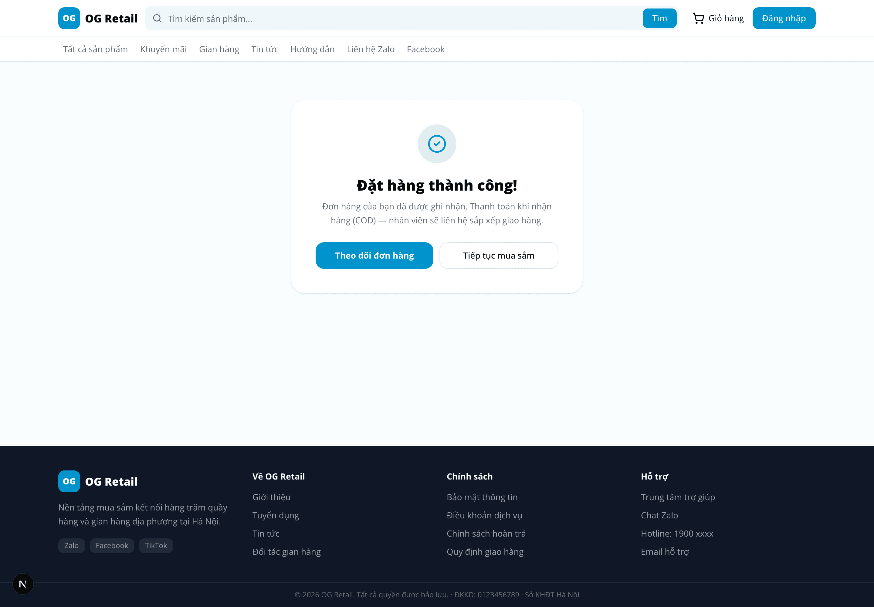This screenshot has width=874, height=607.
Task: Click the Đăng nhập login button
Action: (x=784, y=18)
